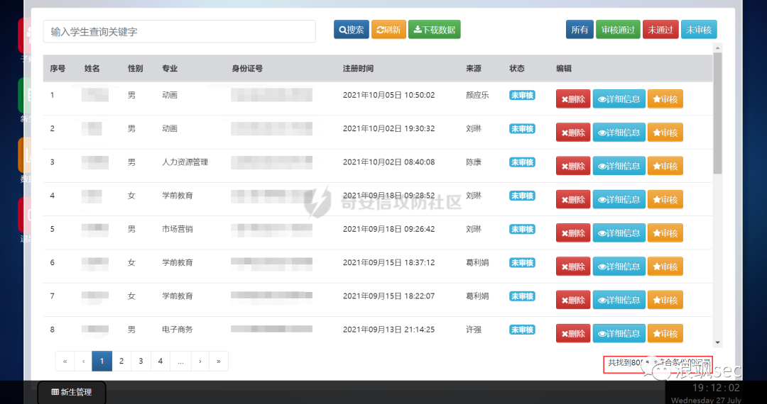
Task: Filter by 未通过 status
Action: (660, 30)
